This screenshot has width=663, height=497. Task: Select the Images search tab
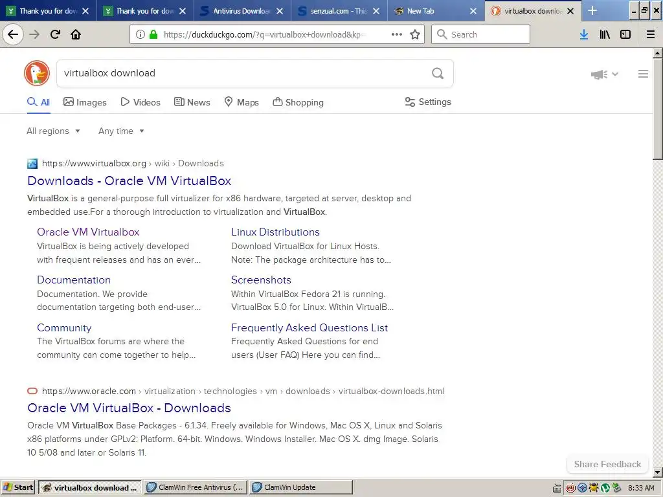85,102
